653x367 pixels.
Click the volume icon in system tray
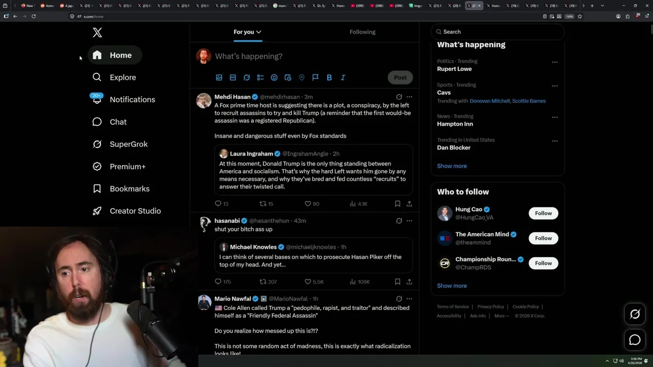coord(621,361)
